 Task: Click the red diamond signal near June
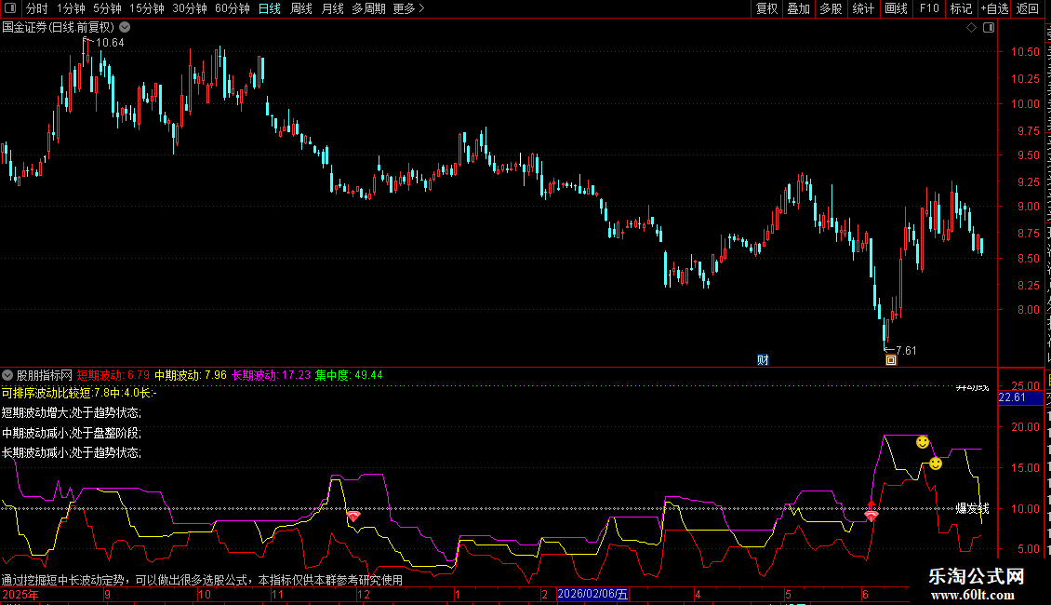click(x=871, y=515)
